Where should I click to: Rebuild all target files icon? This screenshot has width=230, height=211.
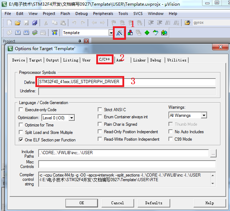click(27, 33)
